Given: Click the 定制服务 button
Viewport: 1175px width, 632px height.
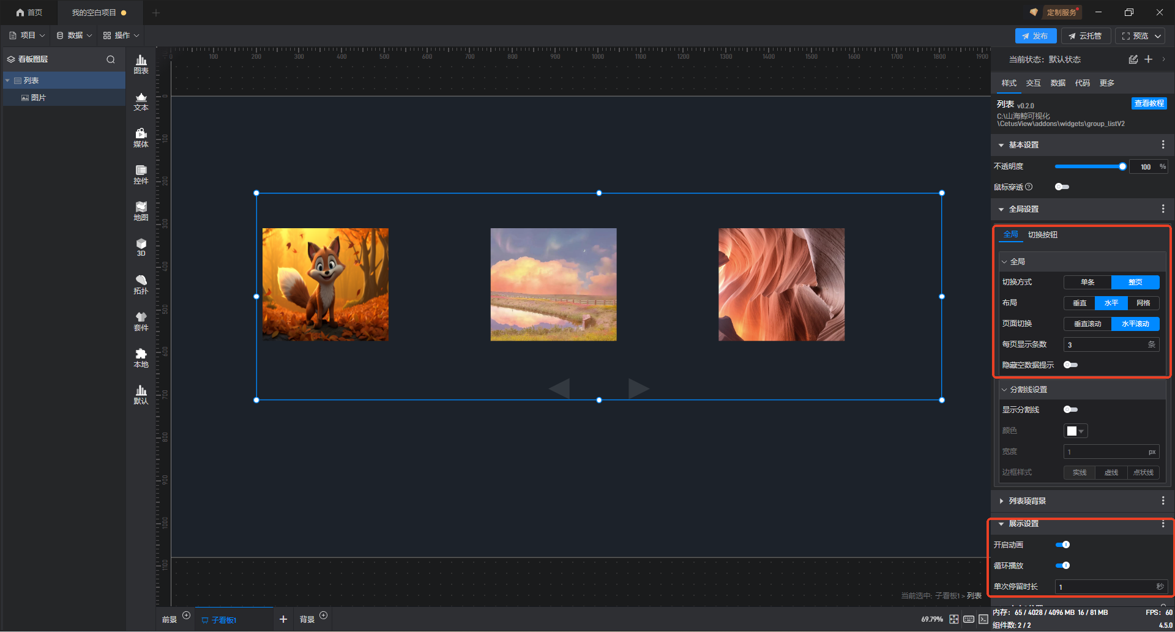Looking at the screenshot, I should point(1061,12).
